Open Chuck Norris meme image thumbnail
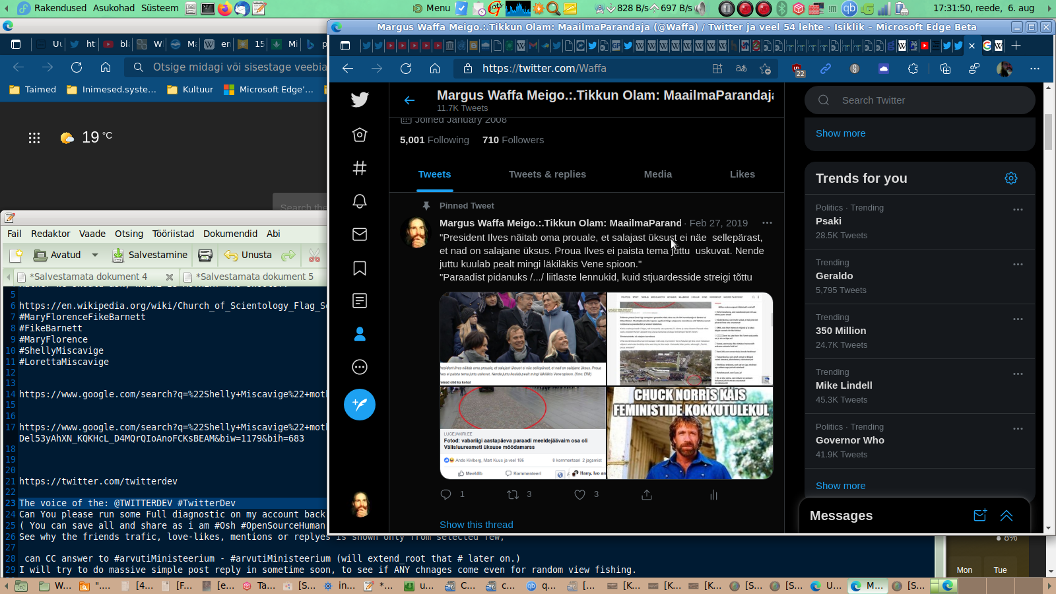 click(690, 433)
